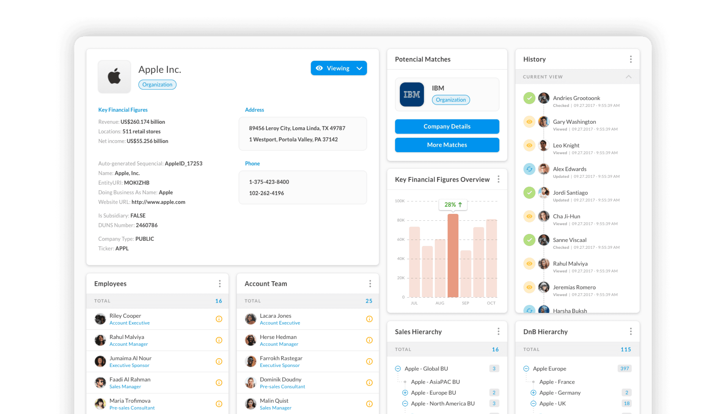Click green checked status icon for Andries Grootoonk

(529, 98)
